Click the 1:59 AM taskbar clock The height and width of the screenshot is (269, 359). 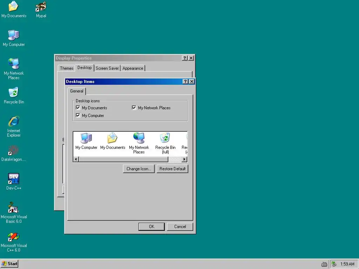(x=347, y=264)
